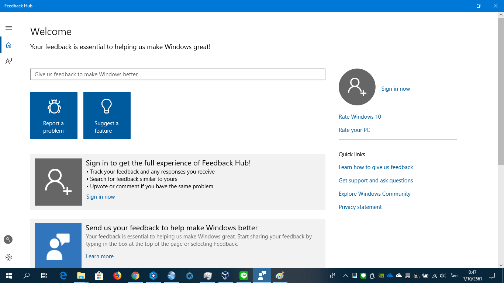504x283 pixels.
Task: Open VirtualBox cube icon on taskbar
Action: pyautogui.click(x=225, y=276)
